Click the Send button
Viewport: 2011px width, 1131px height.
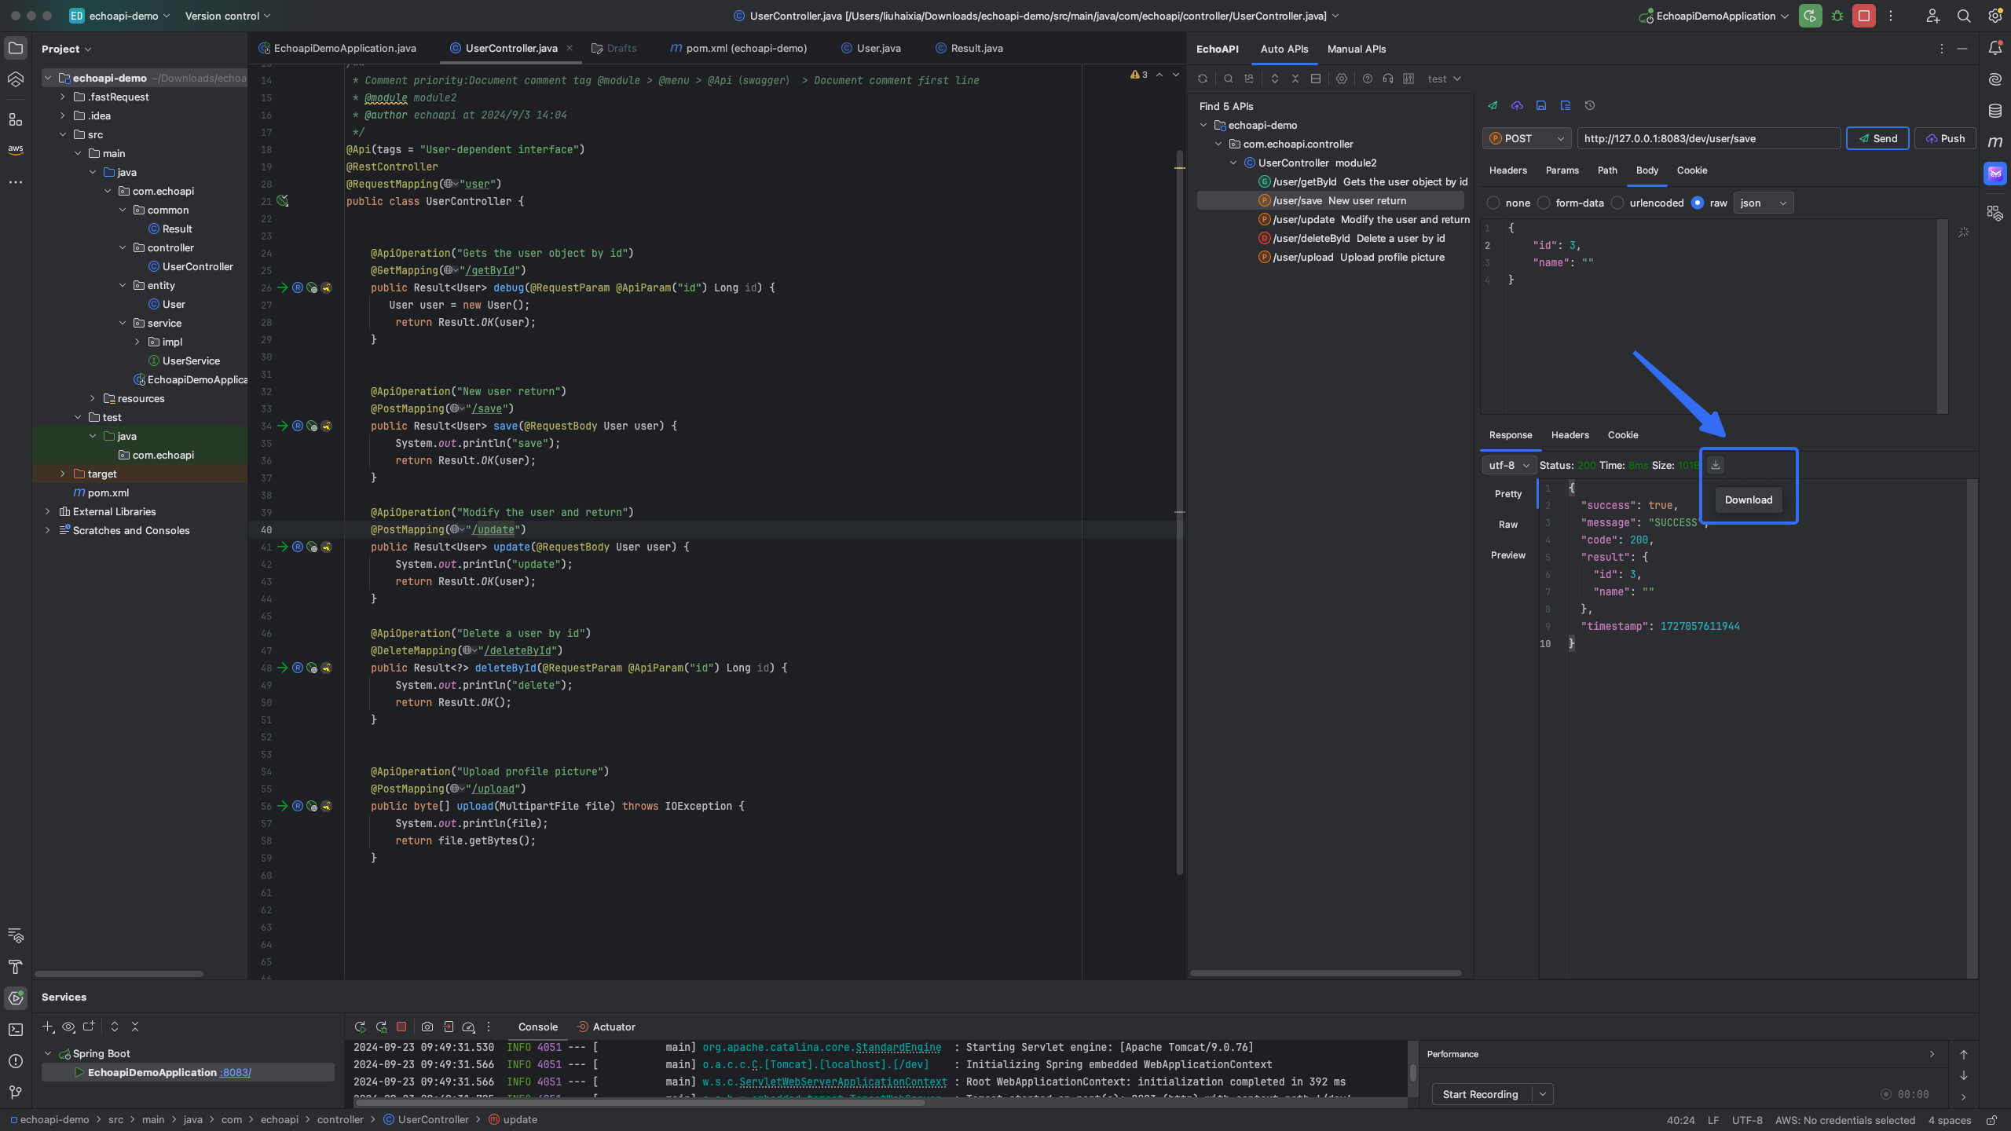(1877, 138)
